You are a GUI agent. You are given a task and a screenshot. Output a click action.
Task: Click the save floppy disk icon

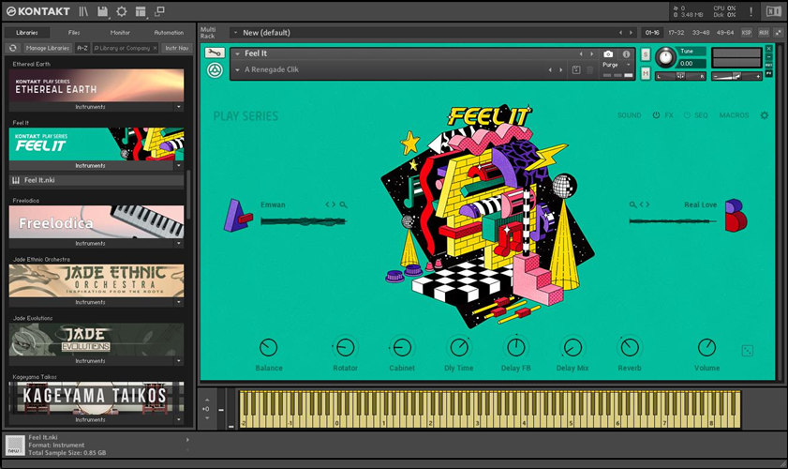click(x=103, y=11)
